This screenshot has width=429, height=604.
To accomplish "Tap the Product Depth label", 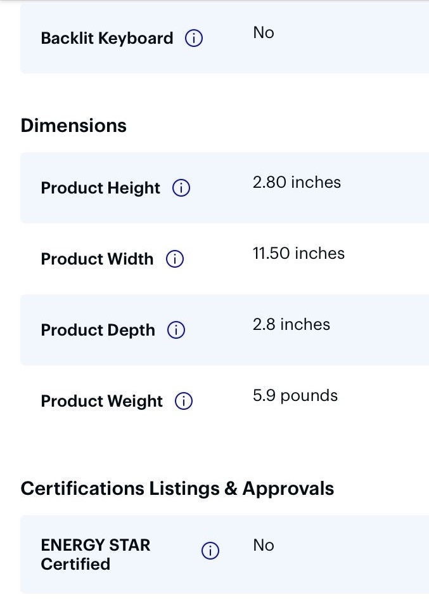I will point(98,330).
